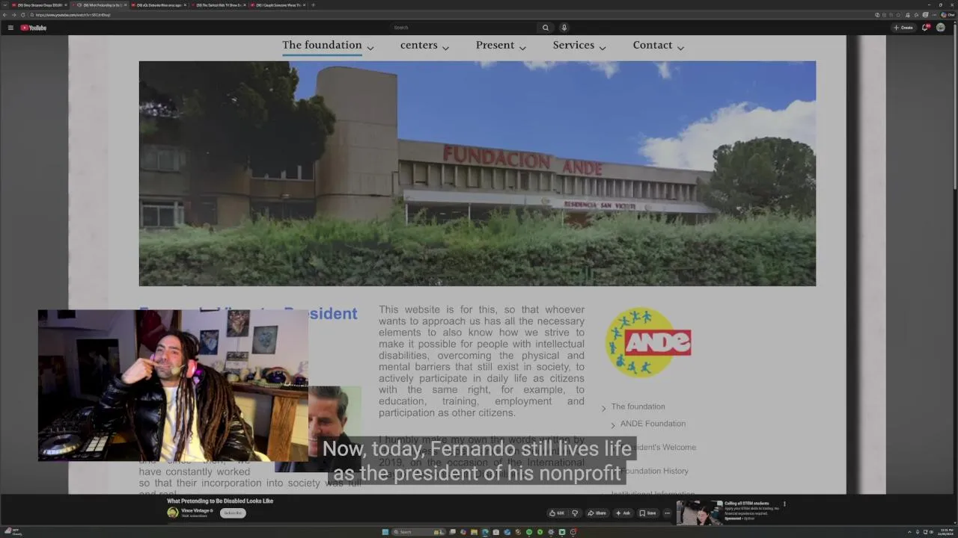Focus the YouTube search field
The height and width of the screenshot is (538, 958).
tap(464, 28)
